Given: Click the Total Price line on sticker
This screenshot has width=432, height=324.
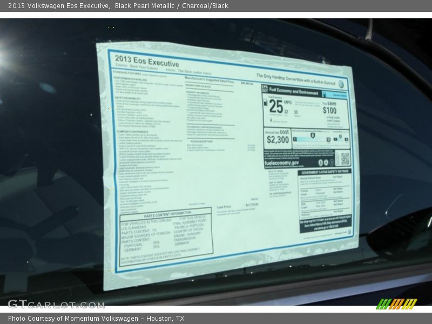Looking at the screenshot, I should (x=238, y=206).
